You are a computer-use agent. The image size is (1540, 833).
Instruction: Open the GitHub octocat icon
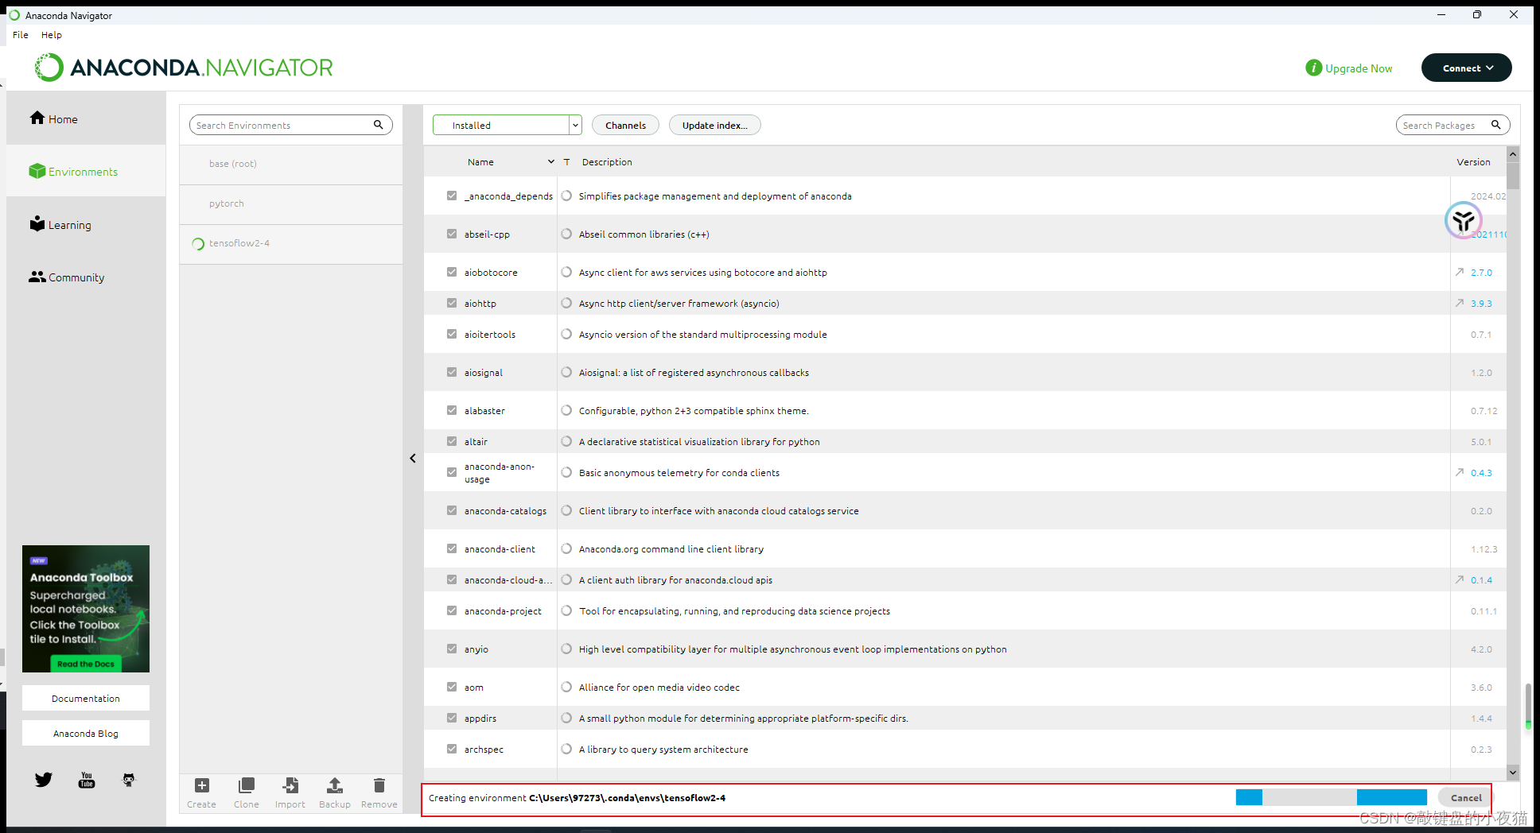(x=129, y=780)
